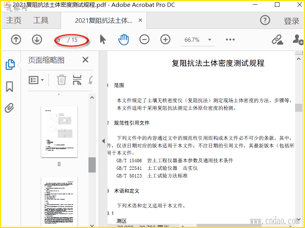Image resolution: width=305 pixels, height=228 pixels.
Task: Open the 66.7% zoom level dropdown
Action: (210, 40)
